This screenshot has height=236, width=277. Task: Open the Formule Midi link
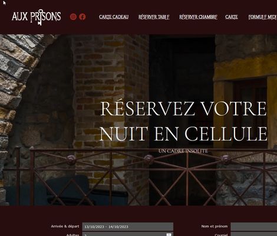[263, 17]
